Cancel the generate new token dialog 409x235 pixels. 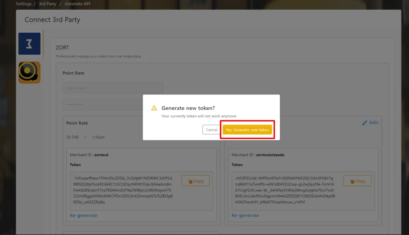click(x=211, y=130)
